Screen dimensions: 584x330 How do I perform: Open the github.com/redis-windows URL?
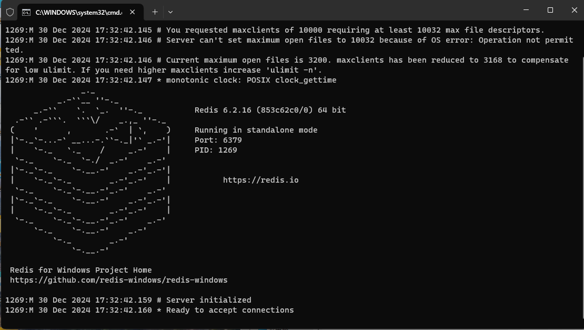coord(118,280)
